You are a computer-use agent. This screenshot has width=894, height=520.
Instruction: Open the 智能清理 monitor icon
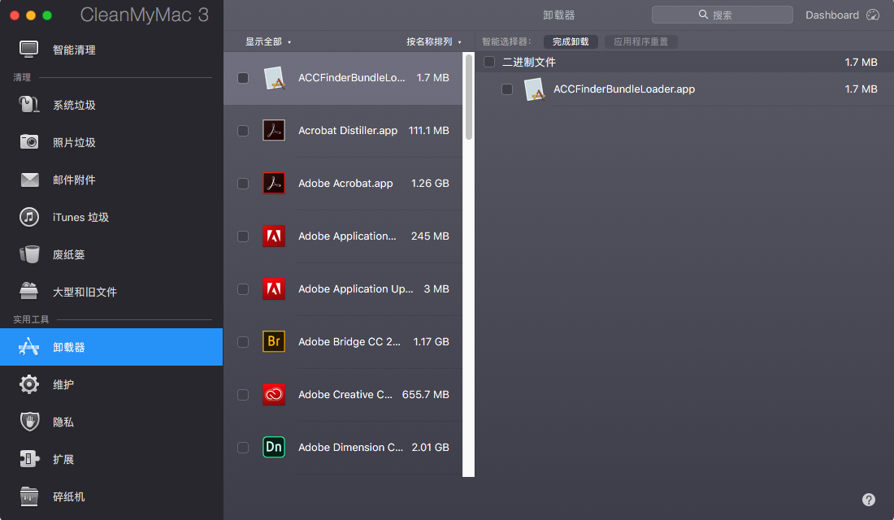coord(28,50)
